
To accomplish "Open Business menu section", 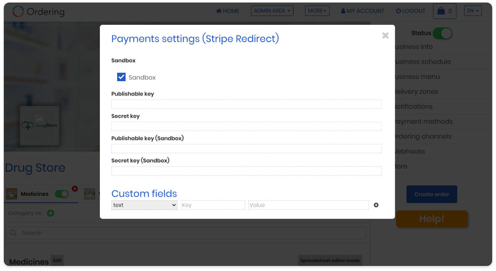I will (x=417, y=77).
